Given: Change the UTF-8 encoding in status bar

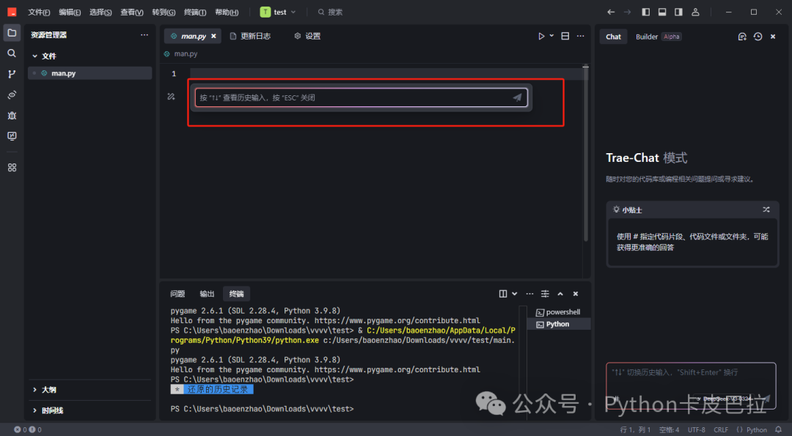Looking at the screenshot, I should click(697, 429).
